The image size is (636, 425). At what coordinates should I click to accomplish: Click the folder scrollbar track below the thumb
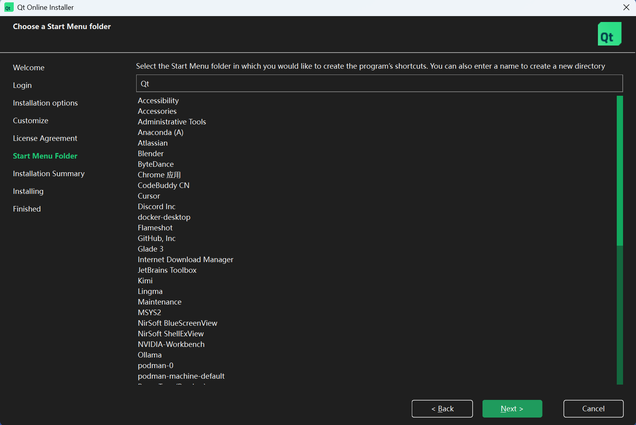coord(620,315)
